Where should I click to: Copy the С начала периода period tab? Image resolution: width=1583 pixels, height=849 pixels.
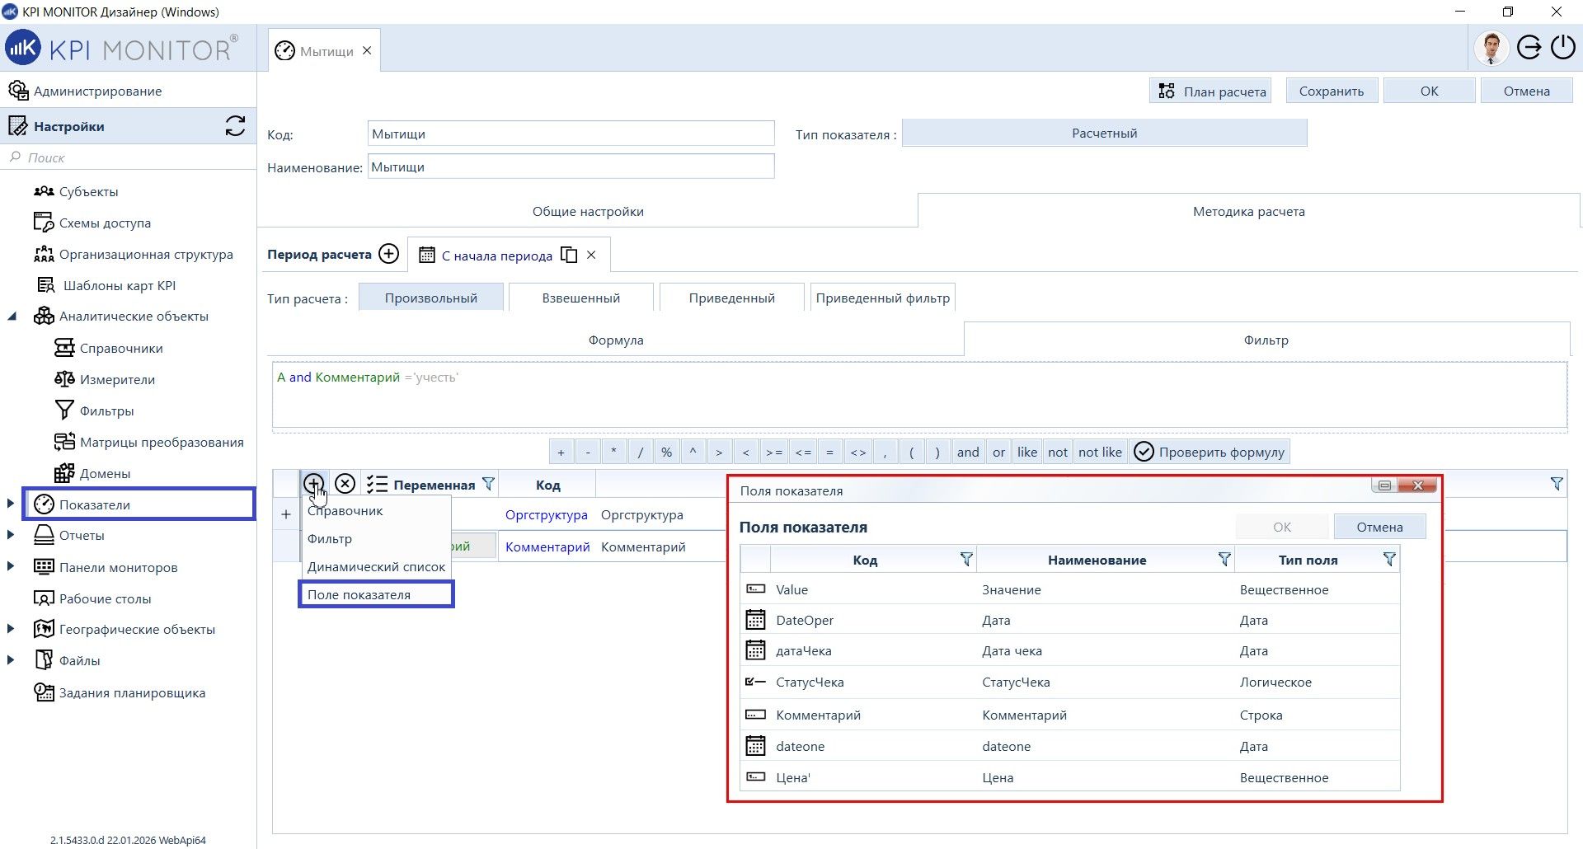pos(569,255)
